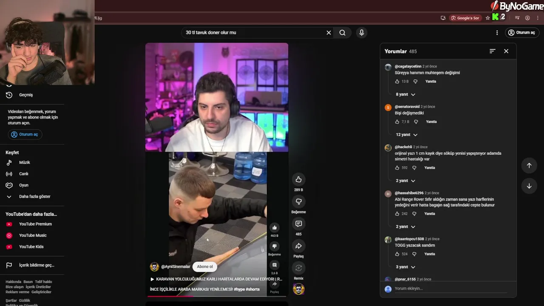Click @AyniSinemalar channel avatar

(154, 266)
